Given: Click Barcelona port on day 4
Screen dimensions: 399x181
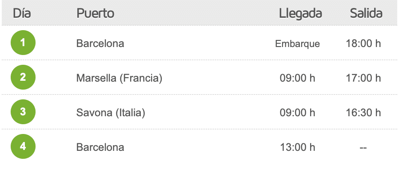Looking at the screenshot, I should click(100, 147).
